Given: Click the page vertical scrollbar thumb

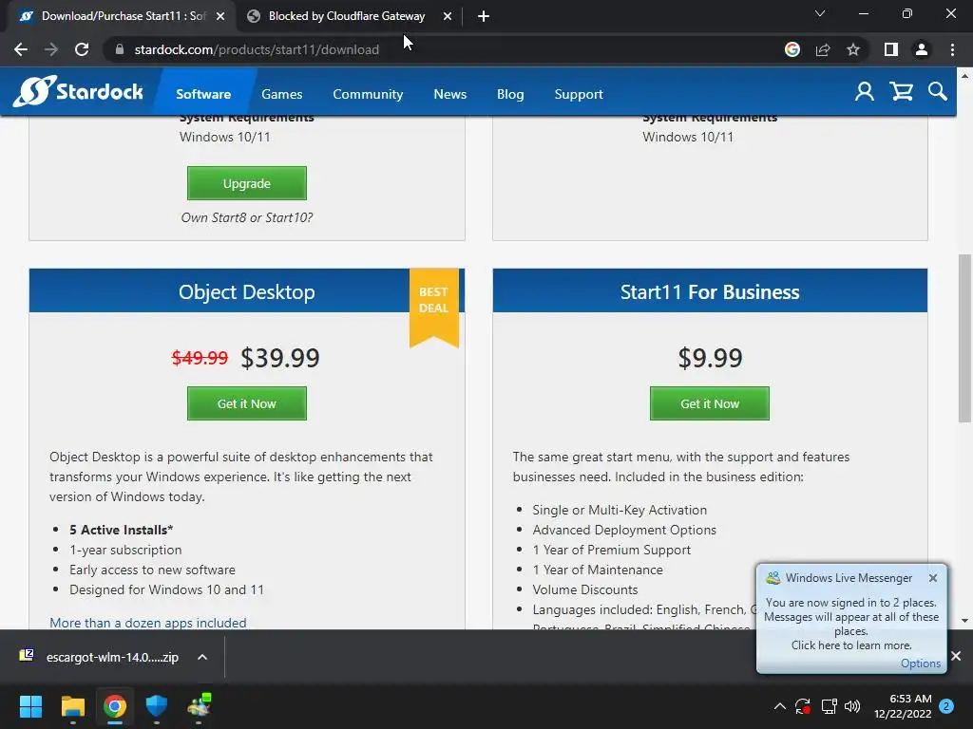Looking at the screenshot, I should 964,339.
